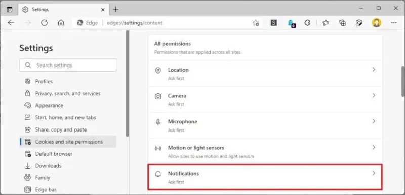Click the All permissions heading
The height and width of the screenshot is (195, 405).
click(173, 44)
